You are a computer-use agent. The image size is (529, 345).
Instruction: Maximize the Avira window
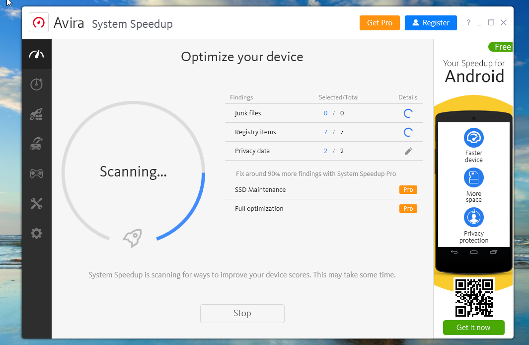491,22
